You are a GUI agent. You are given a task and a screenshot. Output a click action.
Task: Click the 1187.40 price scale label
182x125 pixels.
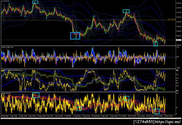coord(179,12)
